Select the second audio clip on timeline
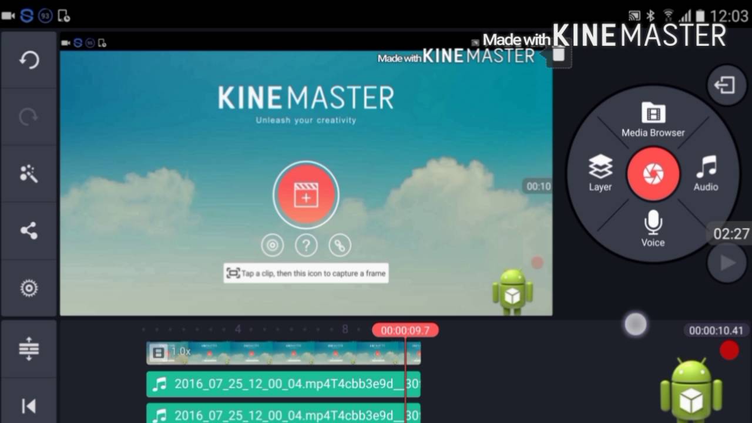Image resolution: width=752 pixels, height=423 pixels. coord(283,414)
